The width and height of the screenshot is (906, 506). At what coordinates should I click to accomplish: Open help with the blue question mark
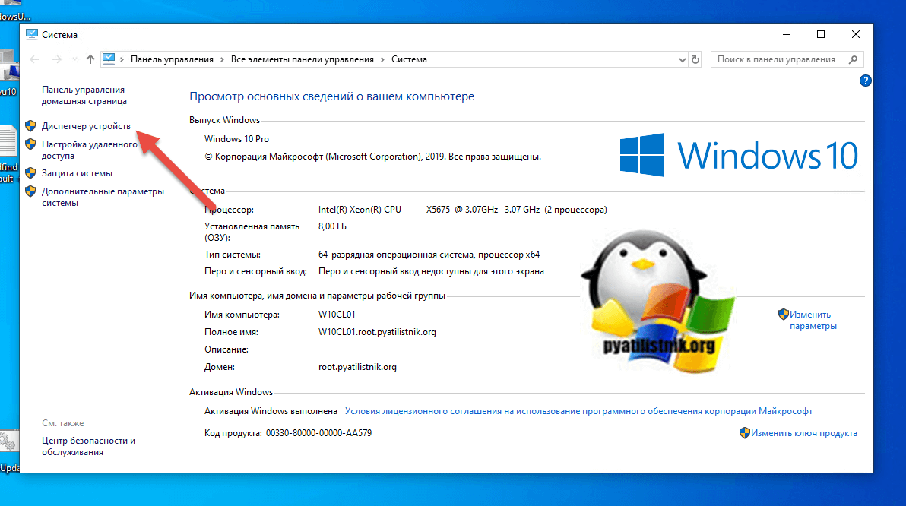[865, 80]
